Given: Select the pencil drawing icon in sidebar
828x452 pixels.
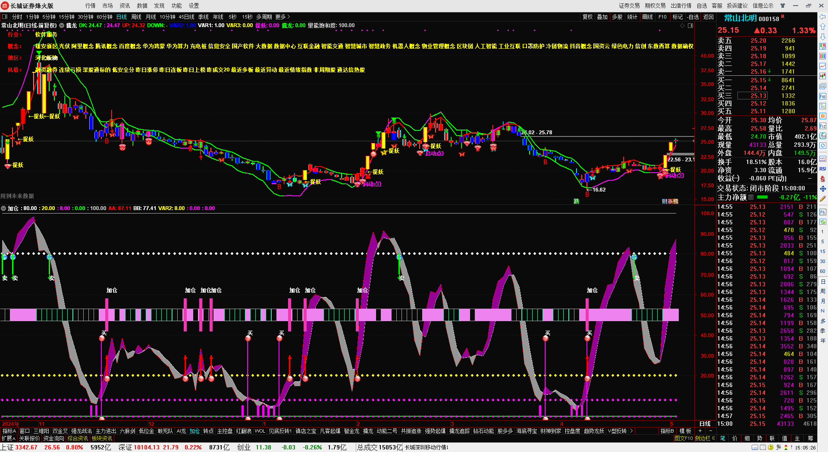Looking at the screenshot, I should pyautogui.click(x=823, y=198).
